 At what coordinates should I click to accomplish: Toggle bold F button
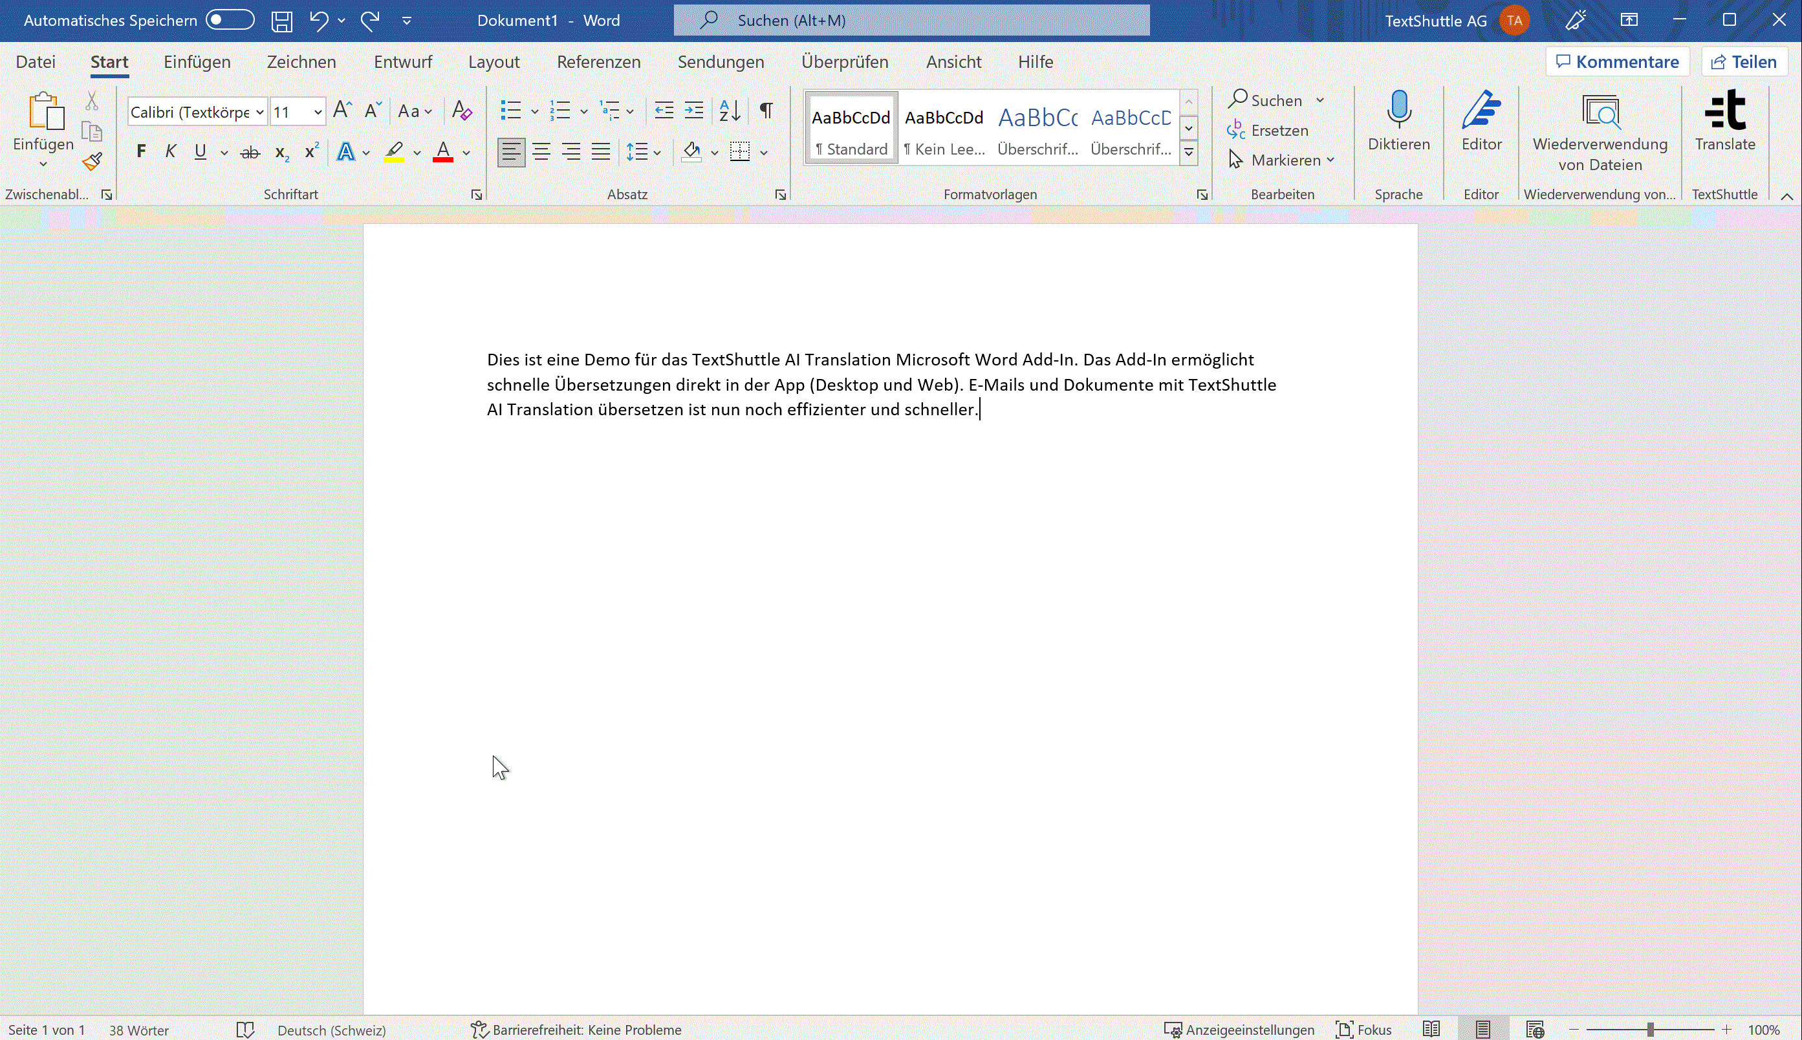click(x=142, y=151)
